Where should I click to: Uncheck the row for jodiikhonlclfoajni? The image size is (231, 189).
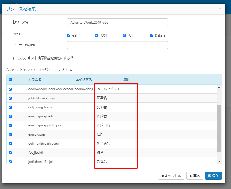(x=10, y=162)
